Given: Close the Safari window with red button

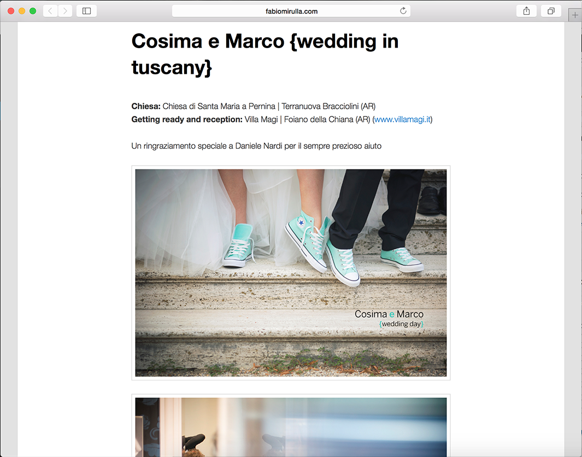Looking at the screenshot, I should 11,11.
